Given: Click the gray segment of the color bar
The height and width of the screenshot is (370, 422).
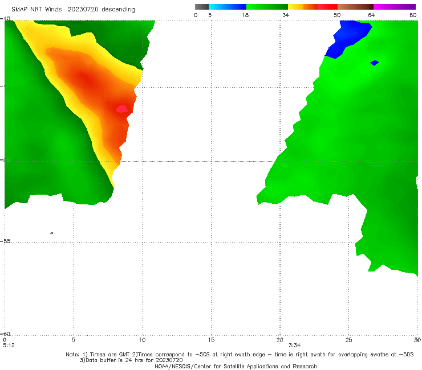Looking at the screenshot, I should [x=202, y=7].
